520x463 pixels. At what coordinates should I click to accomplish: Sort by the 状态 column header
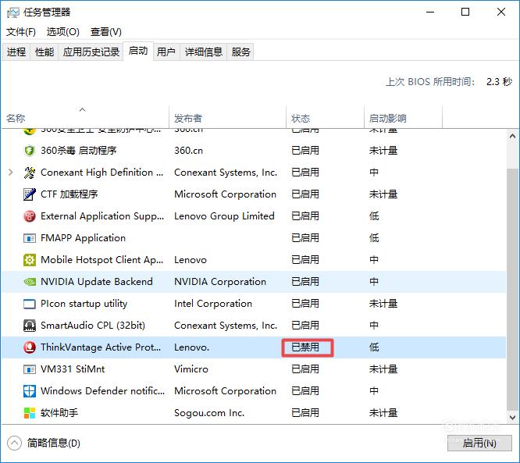pos(325,118)
